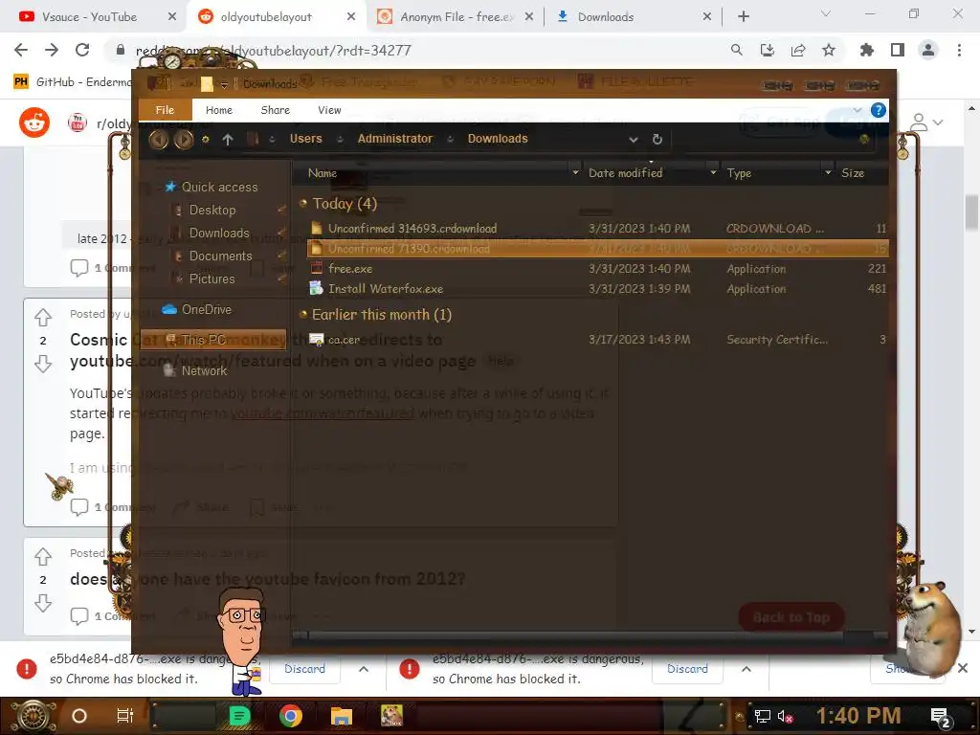This screenshot has height=735, width=980.
Task: Click Chrome install app icon
Action: [x=768, y=50]
